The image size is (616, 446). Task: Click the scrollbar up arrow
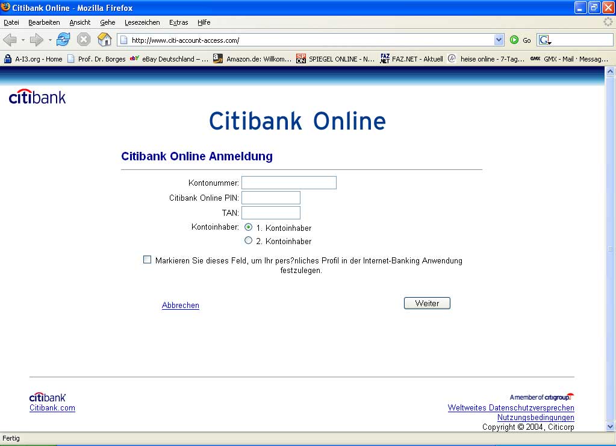[x=610, y=71]
